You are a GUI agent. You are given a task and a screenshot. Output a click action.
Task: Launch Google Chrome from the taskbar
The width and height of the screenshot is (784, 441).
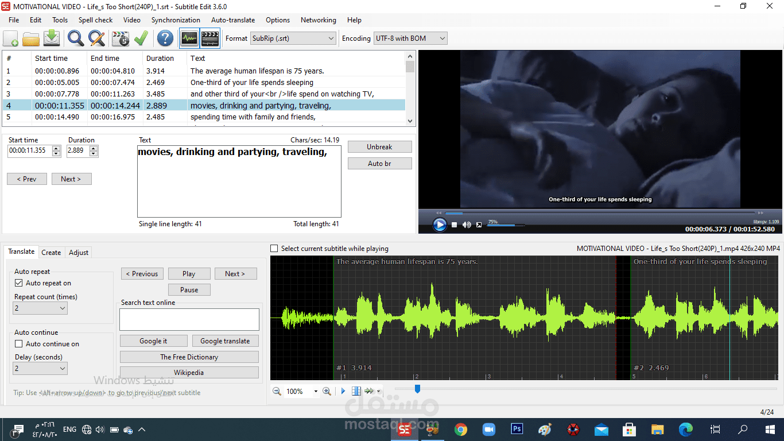pyautogui.click(x=460, y=429)
